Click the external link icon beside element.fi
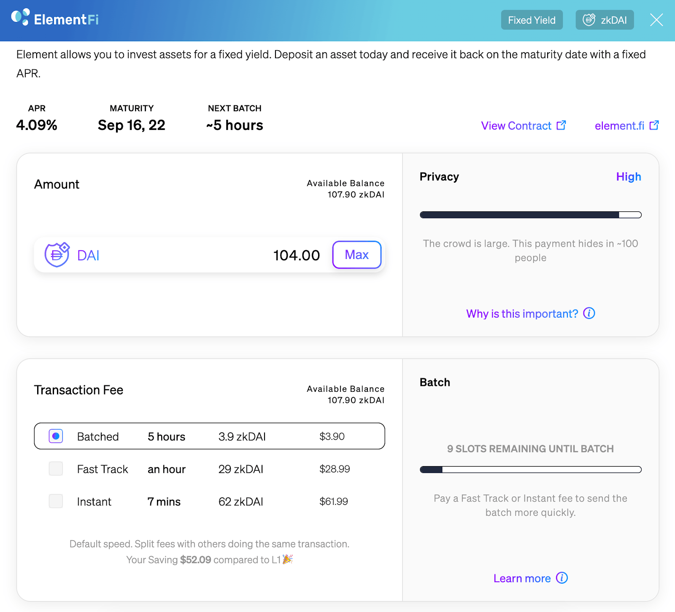The height and width of the screenshot is (612, 675). (654, 125)
